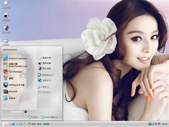Expand the 连接到(T) submenu
Screen dimensions: 169x127
pos(49,80)
